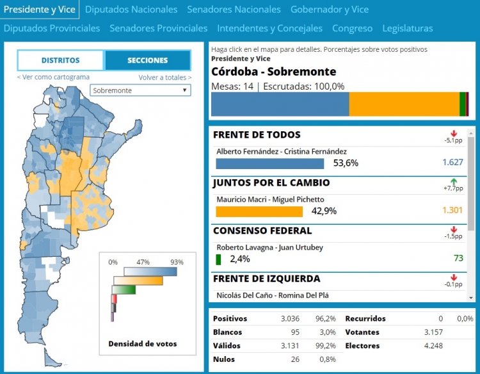Image resolution: width=480 pixels, height=374 pixels.
Task: Click the 'Recurridos' row label
Action: pyautogui.click(x=365, y=318)
